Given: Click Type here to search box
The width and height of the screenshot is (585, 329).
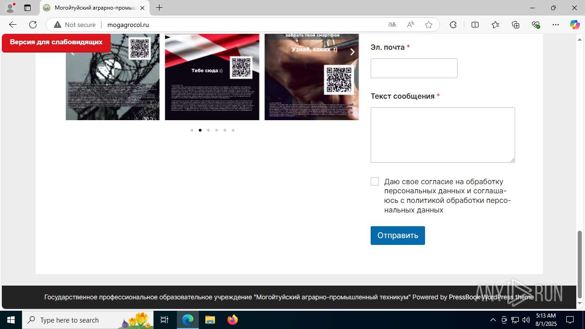Looking at the screenshot, I should tap(88, 320).
